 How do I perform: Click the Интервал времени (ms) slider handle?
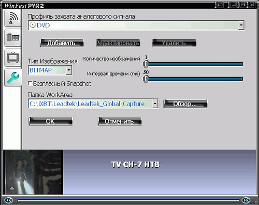[x=146, y=79]
